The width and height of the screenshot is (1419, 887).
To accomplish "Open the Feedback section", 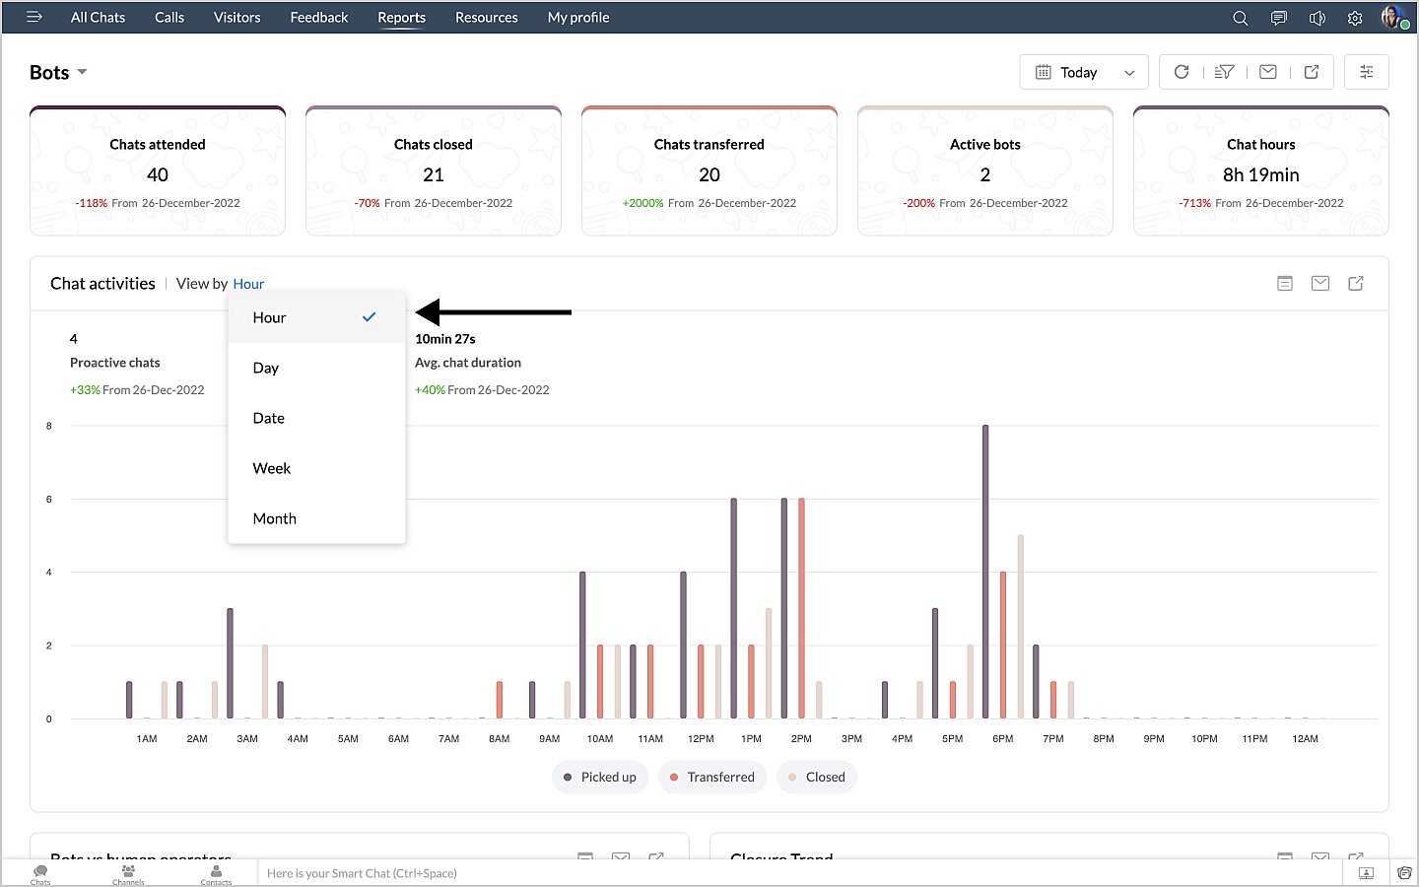I will coord(318,18).
